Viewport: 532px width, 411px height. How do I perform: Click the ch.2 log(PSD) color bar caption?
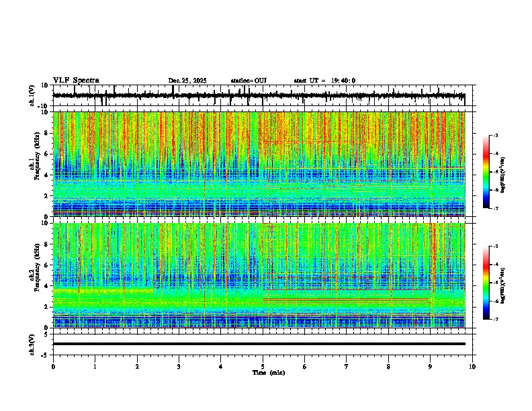(x=503, y=285)
